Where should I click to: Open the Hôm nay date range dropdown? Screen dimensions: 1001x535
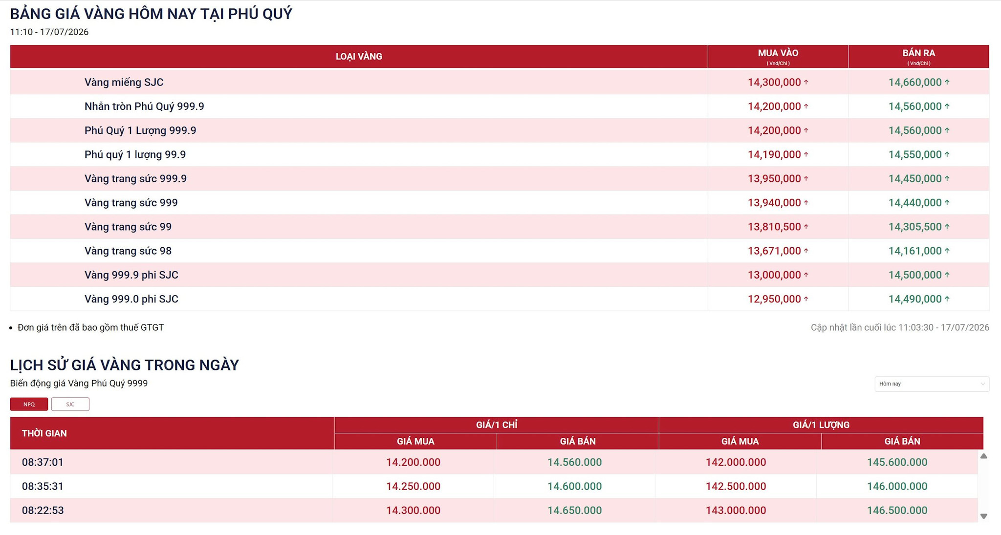coord(932,384)
